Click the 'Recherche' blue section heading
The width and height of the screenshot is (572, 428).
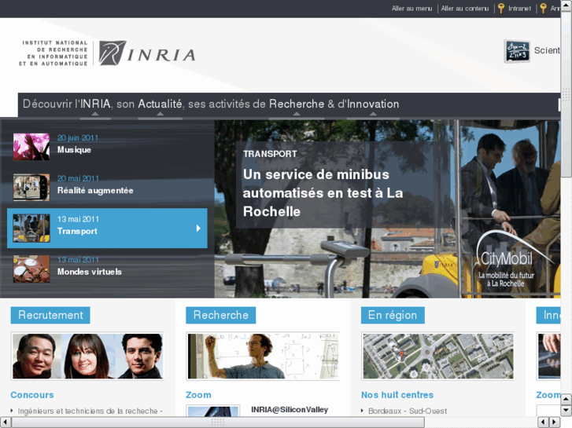coord(221,315)
